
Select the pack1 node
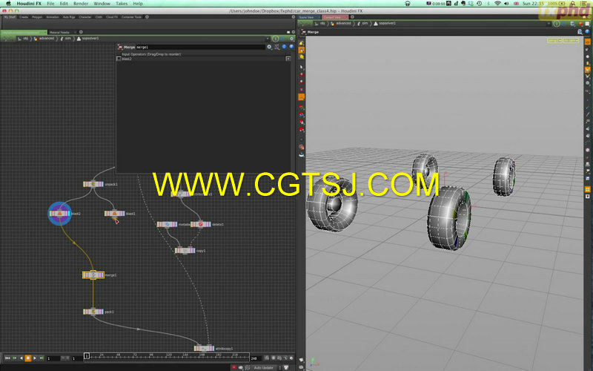(x=93, y=312)
